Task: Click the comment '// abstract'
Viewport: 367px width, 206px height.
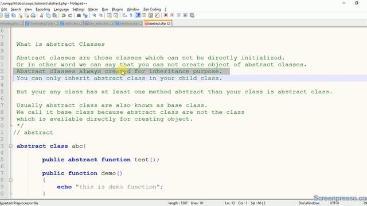Action: (33, 132)
